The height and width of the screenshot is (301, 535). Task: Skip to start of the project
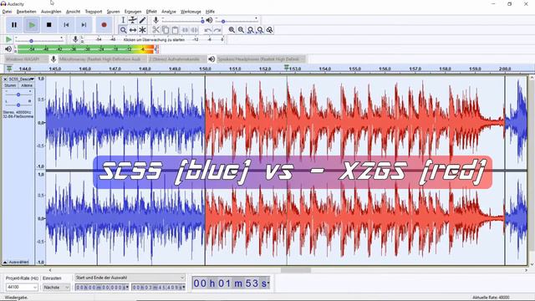click(67, 25)
